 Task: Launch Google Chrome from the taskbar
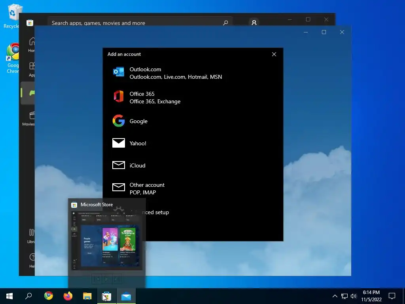point(49,296)
